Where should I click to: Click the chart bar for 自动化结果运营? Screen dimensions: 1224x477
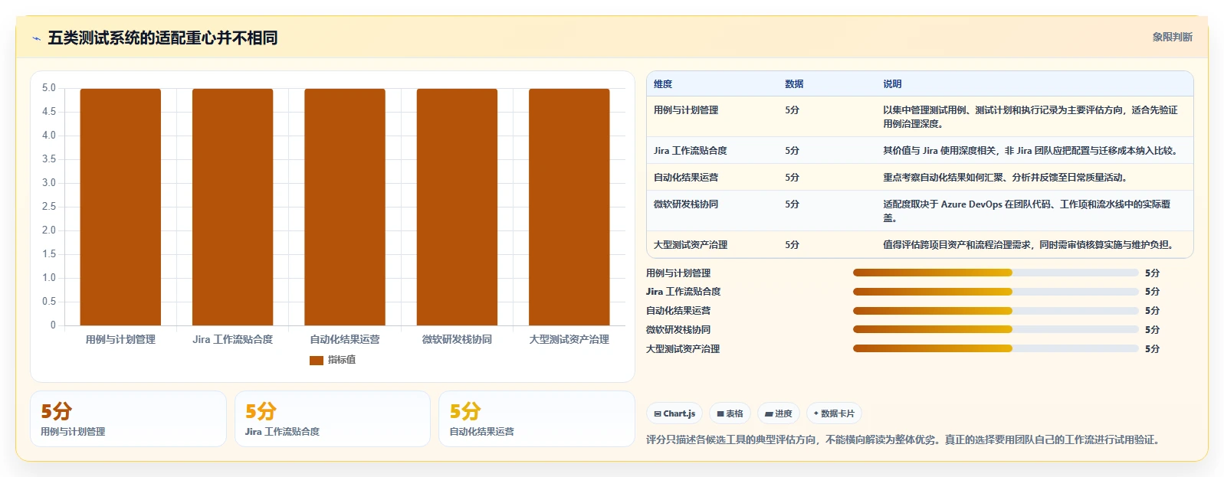point(345,207)
